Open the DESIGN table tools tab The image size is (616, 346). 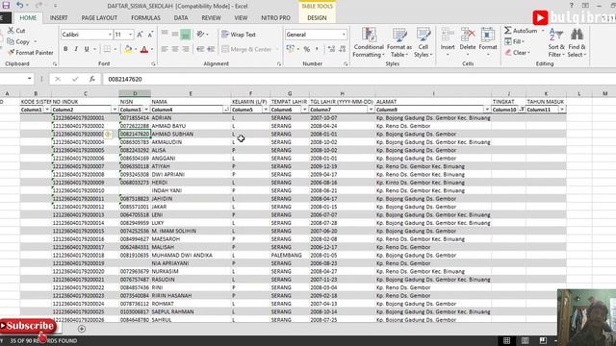(317, 18)
